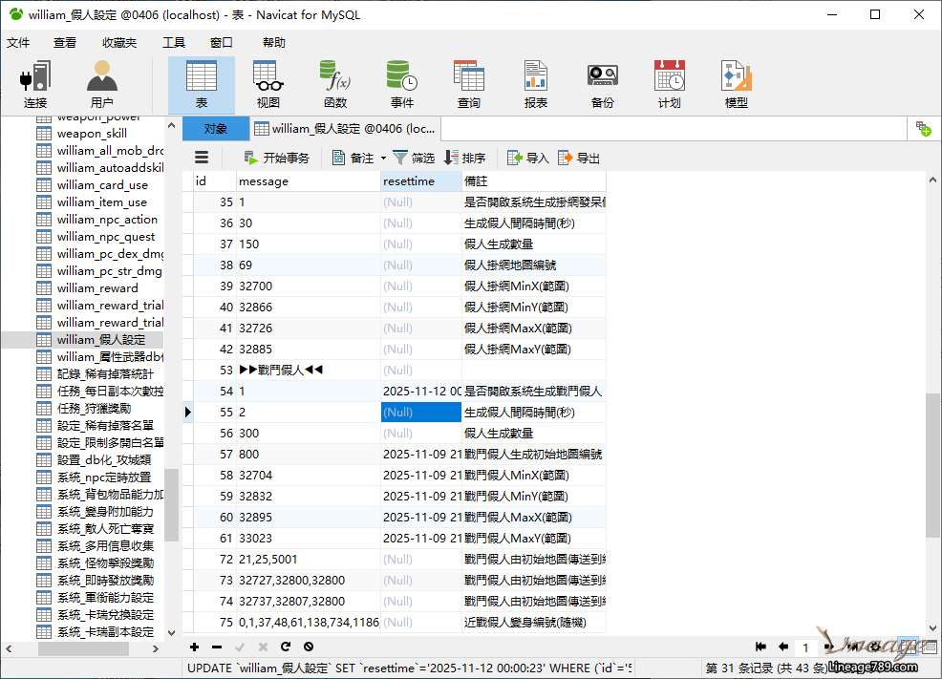Screen dimensions: 942x679
Task: Switch to the 对象 tab
Action: point(215,128)
